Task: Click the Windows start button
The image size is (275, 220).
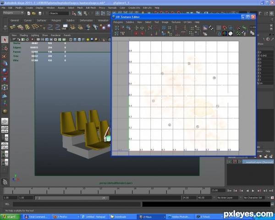Action: tap(10, 217)
